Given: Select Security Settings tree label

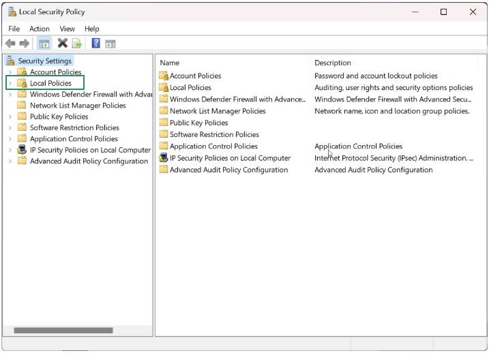Looking at the screenshot, I should click(44, 61).
